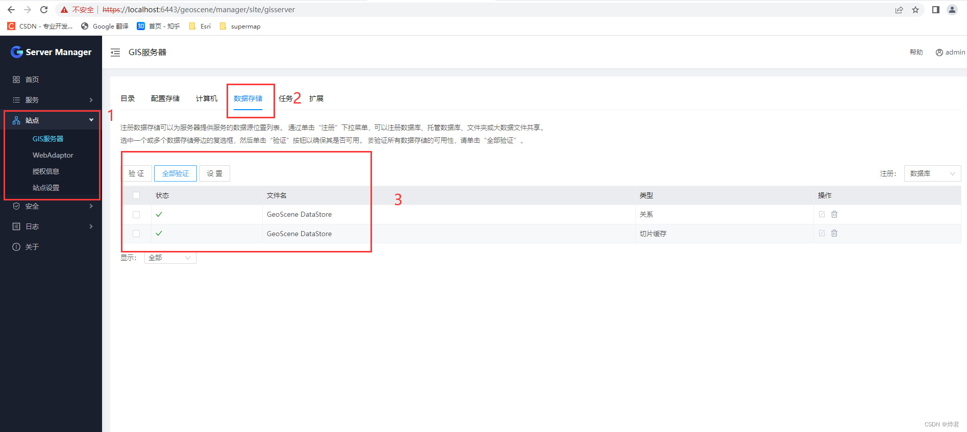The image size is (967, 432).
Task: Open the CSDN bookmark
Action: click(x=40, y=26)
